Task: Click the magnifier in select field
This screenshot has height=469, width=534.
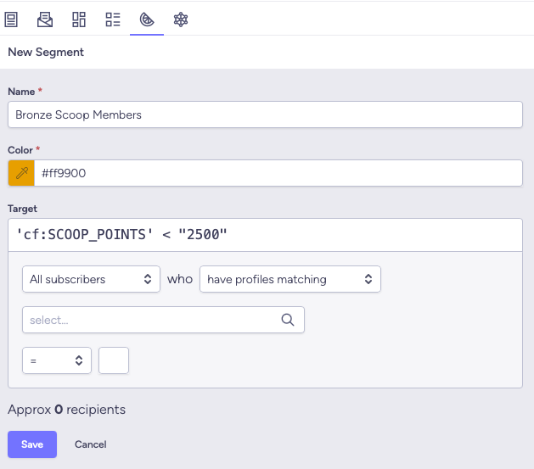Action: click(x=287, y=320)
